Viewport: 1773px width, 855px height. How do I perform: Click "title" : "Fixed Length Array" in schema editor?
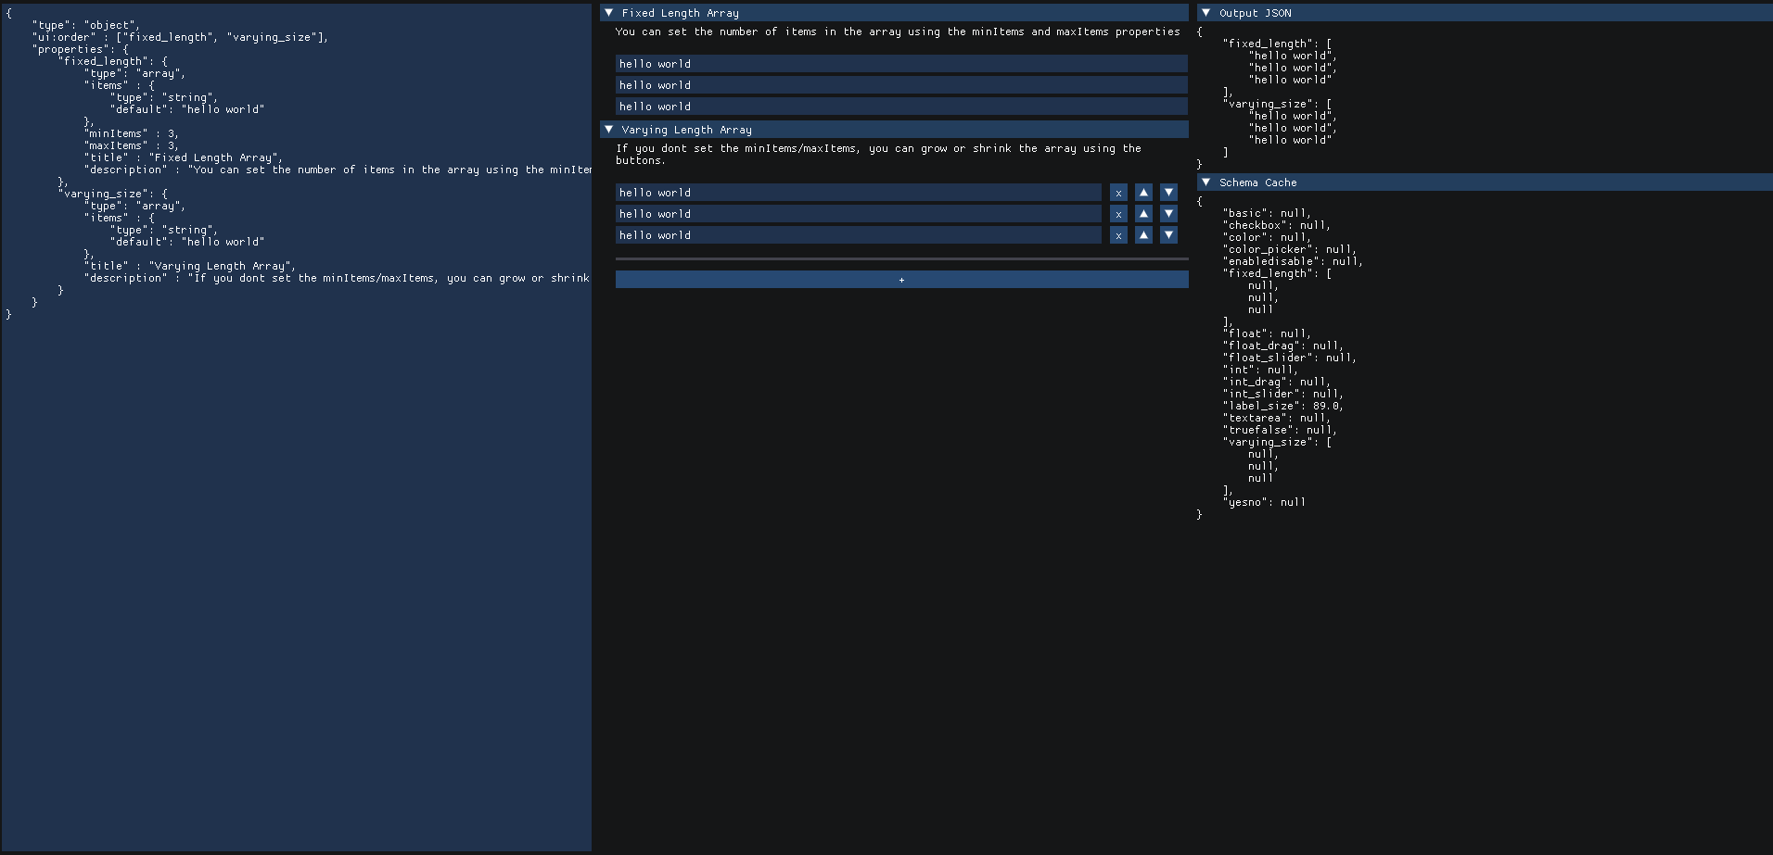(x=184, y=157)
